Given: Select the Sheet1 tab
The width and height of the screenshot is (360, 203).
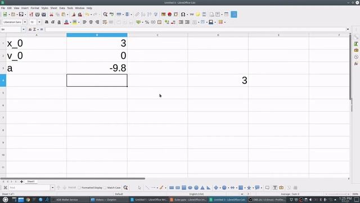Looking at the screenshot, I should click(x=31, y=182).
